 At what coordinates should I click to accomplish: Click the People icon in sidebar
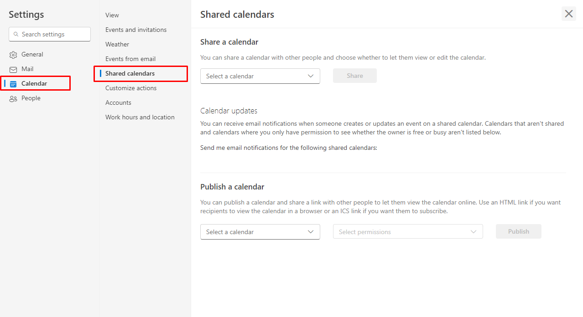tap(13, 98)
